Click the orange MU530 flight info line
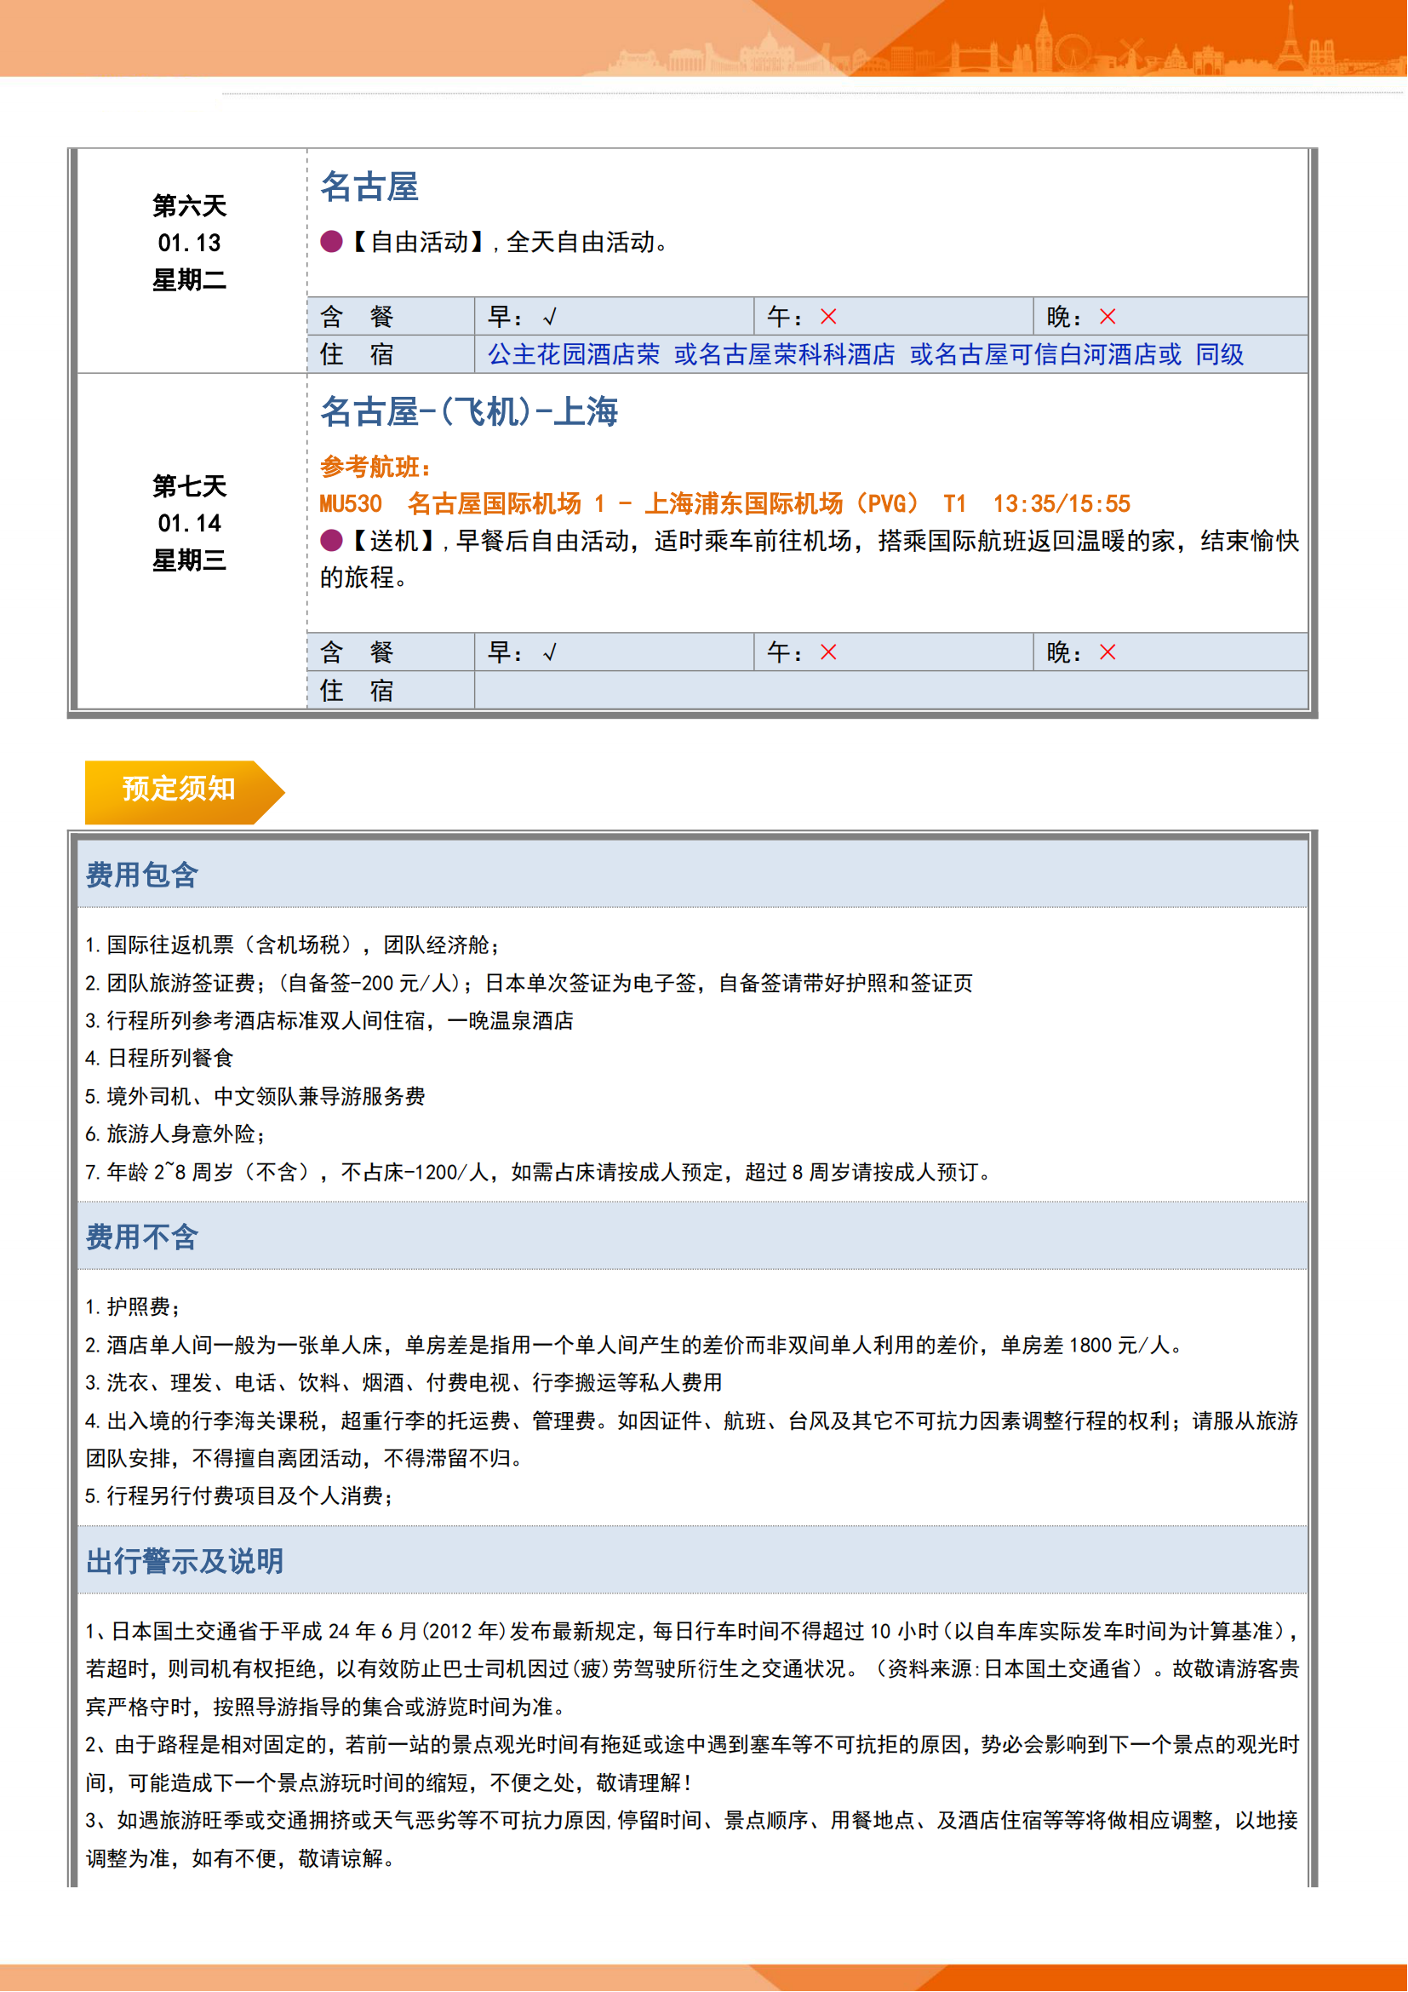 click(724, 504)
